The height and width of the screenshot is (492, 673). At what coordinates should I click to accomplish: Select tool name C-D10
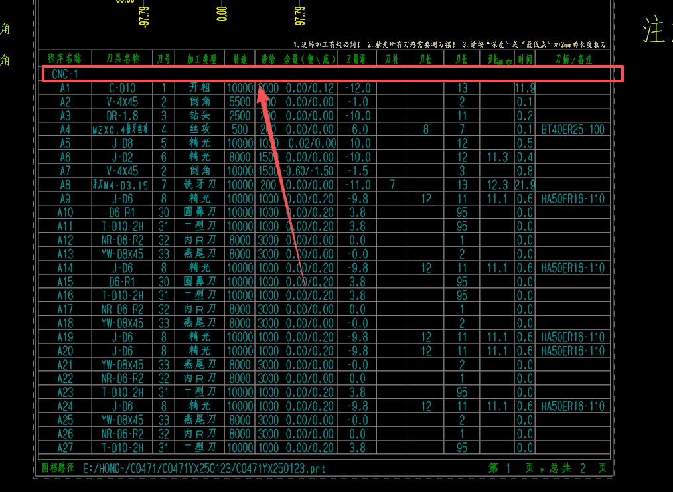point(122,88)
